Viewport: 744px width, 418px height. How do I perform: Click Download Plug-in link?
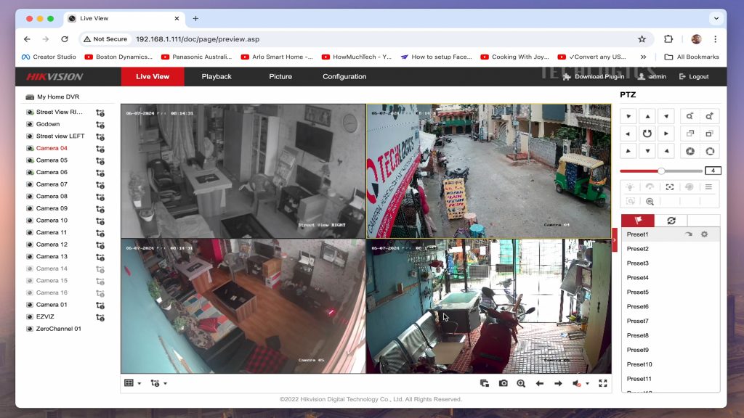(x=594, y=77)
